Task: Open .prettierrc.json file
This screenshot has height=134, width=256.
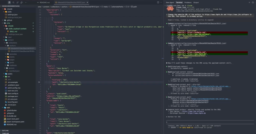Action: click(13, 85)
